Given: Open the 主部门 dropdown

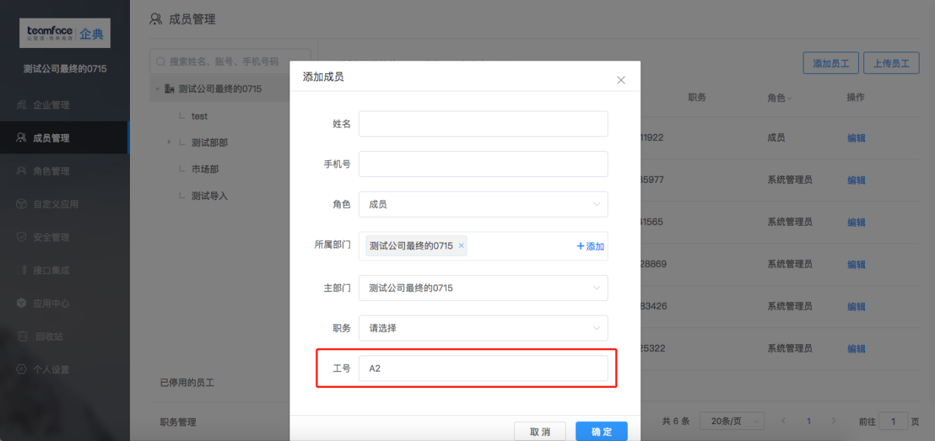Looking at the screenshot, I should click(x=483, y=288).
